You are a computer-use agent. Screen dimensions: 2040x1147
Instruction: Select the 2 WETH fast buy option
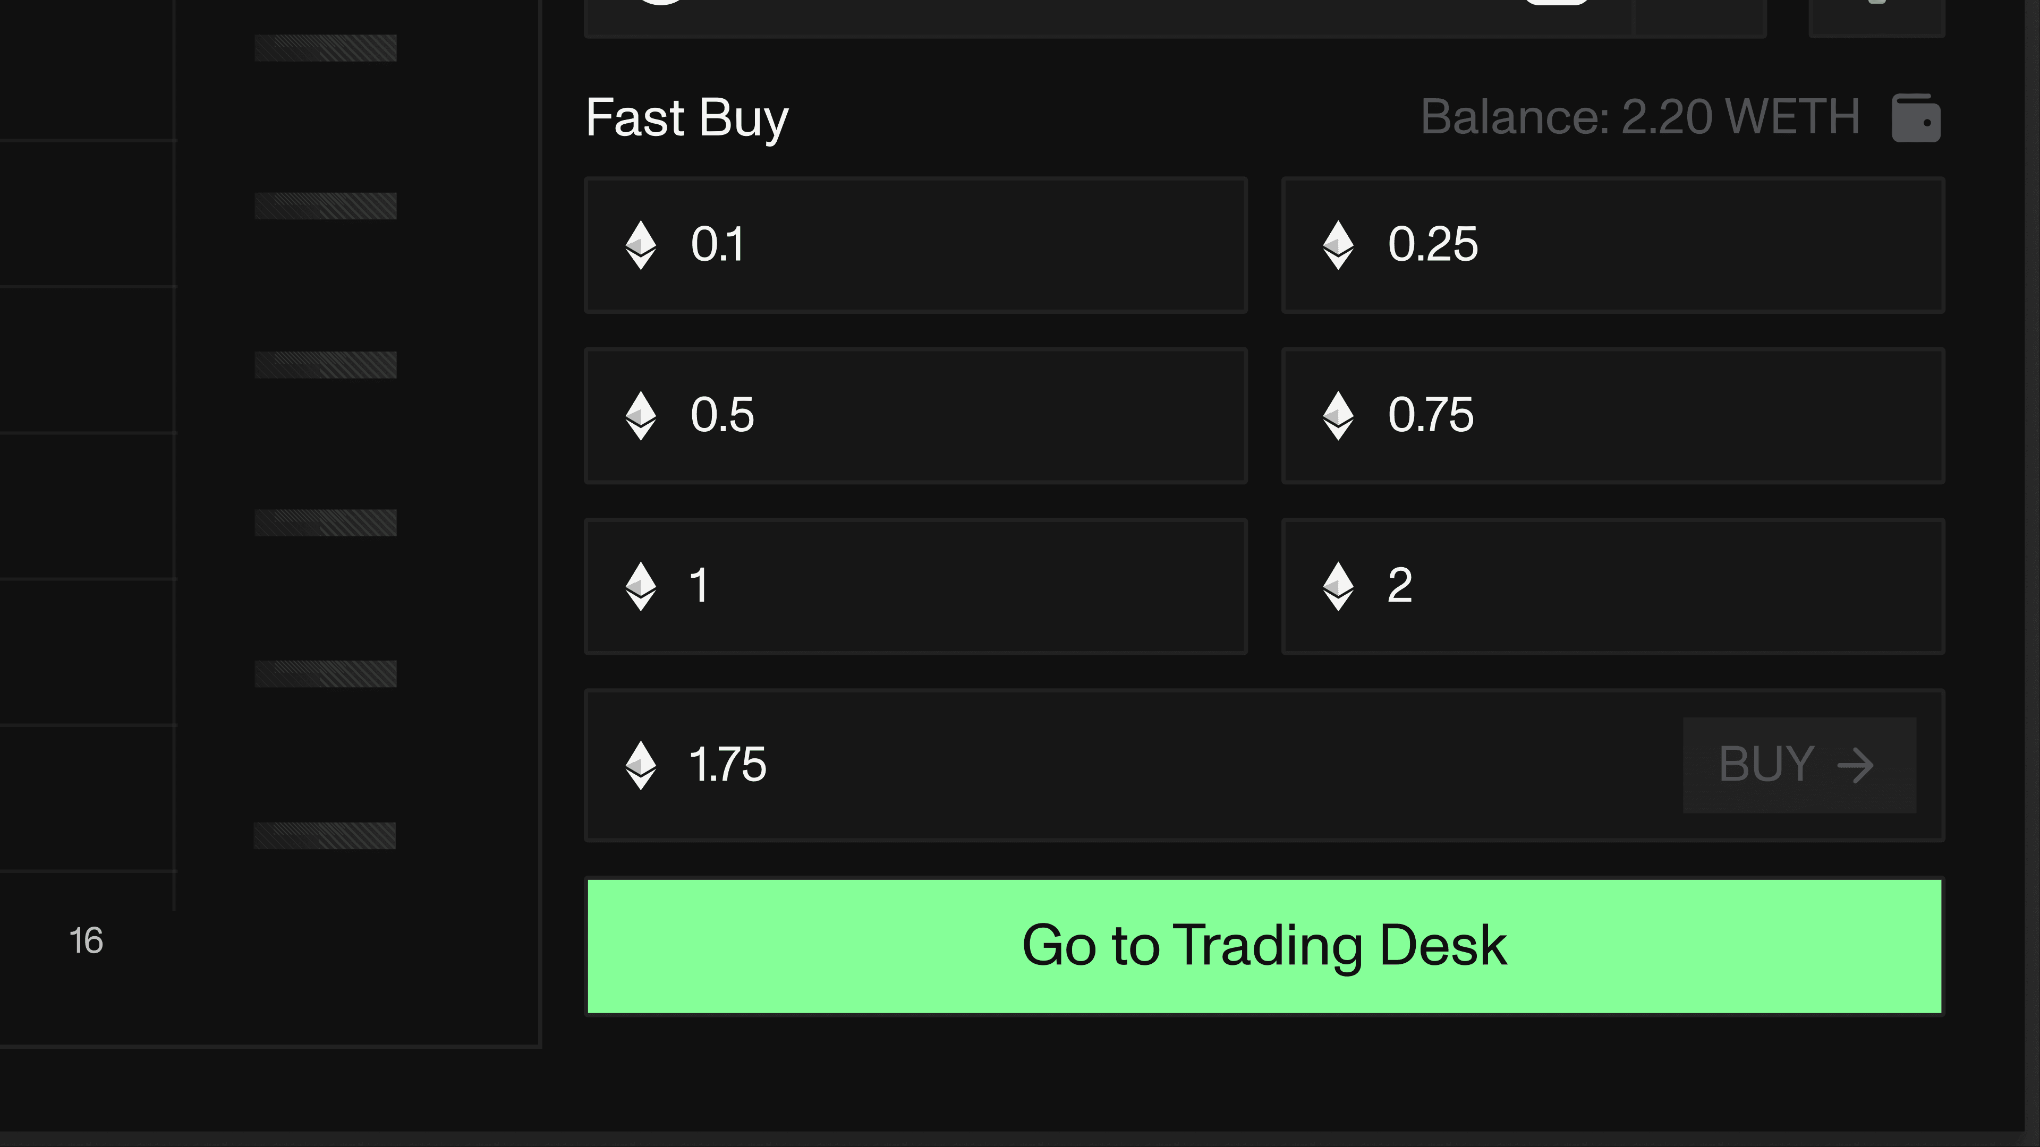[x=1612, y=587]
